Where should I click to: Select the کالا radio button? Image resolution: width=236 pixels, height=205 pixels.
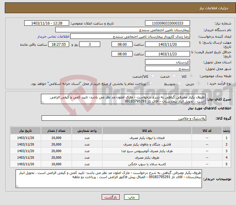click(191, 76)
